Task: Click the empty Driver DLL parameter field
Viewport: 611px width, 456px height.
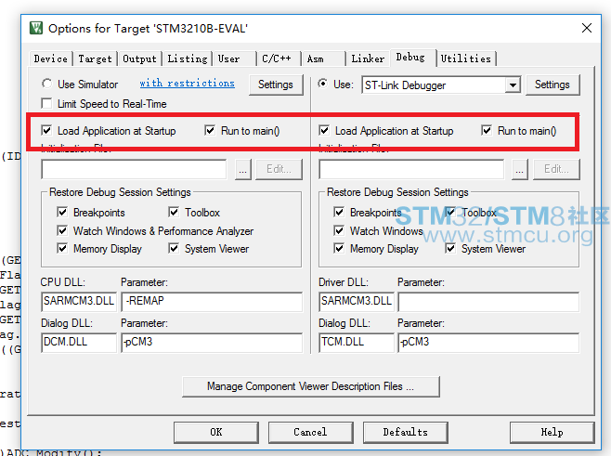Action: (488, 302)
